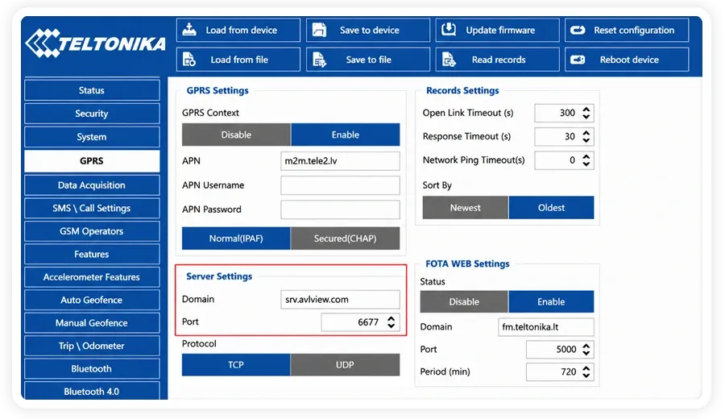Decrease the Network Ping Timeout value
Screen dimensions: 725x419
[x=586, y=164]
